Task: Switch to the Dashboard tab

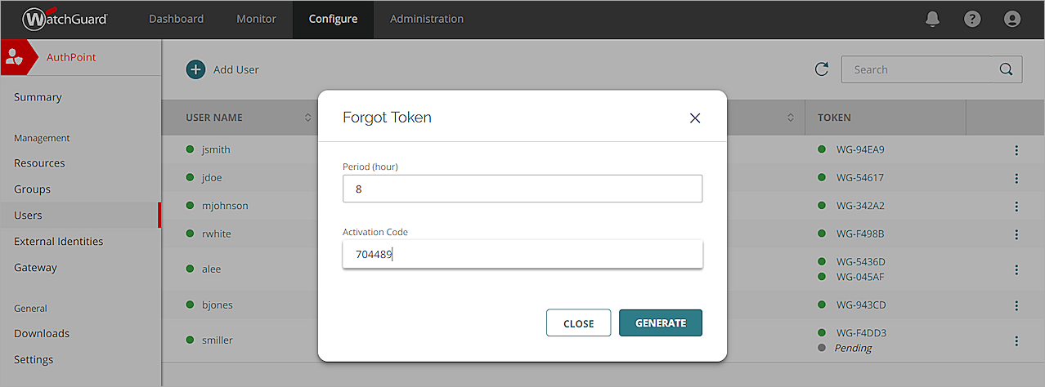Action: (176, 19)
